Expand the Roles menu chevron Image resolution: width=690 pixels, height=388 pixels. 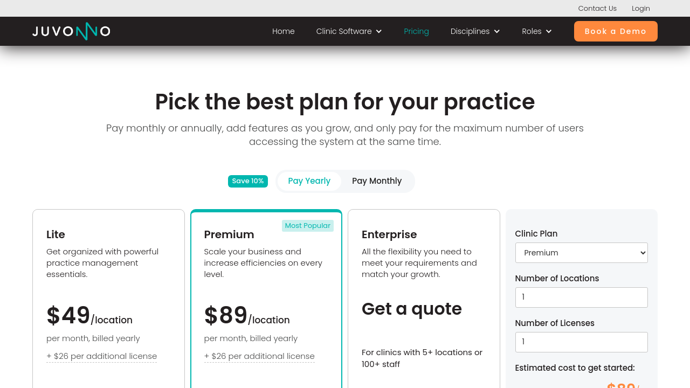point(549,31)
